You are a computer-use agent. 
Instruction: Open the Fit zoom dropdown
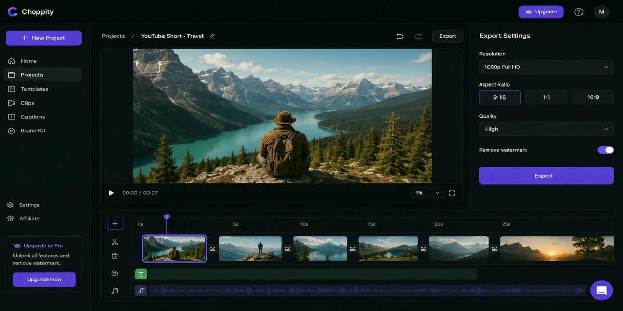click(427, 193)
